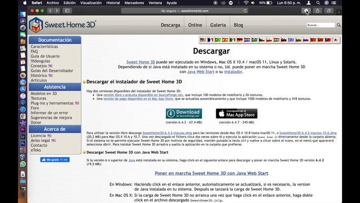Click the Sweet Home 3D logo
Viewport: 360px width, 203px height.
[62, 25]
